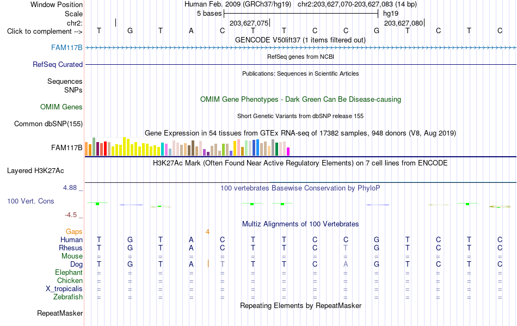Click the GTEx Gene Expression track title

(x=300, y=133)
